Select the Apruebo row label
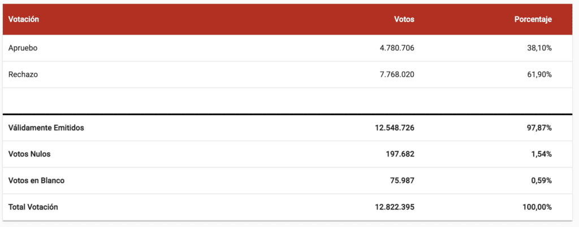The height and width of the screenshot is (227, 579). [x=23, y=48]
